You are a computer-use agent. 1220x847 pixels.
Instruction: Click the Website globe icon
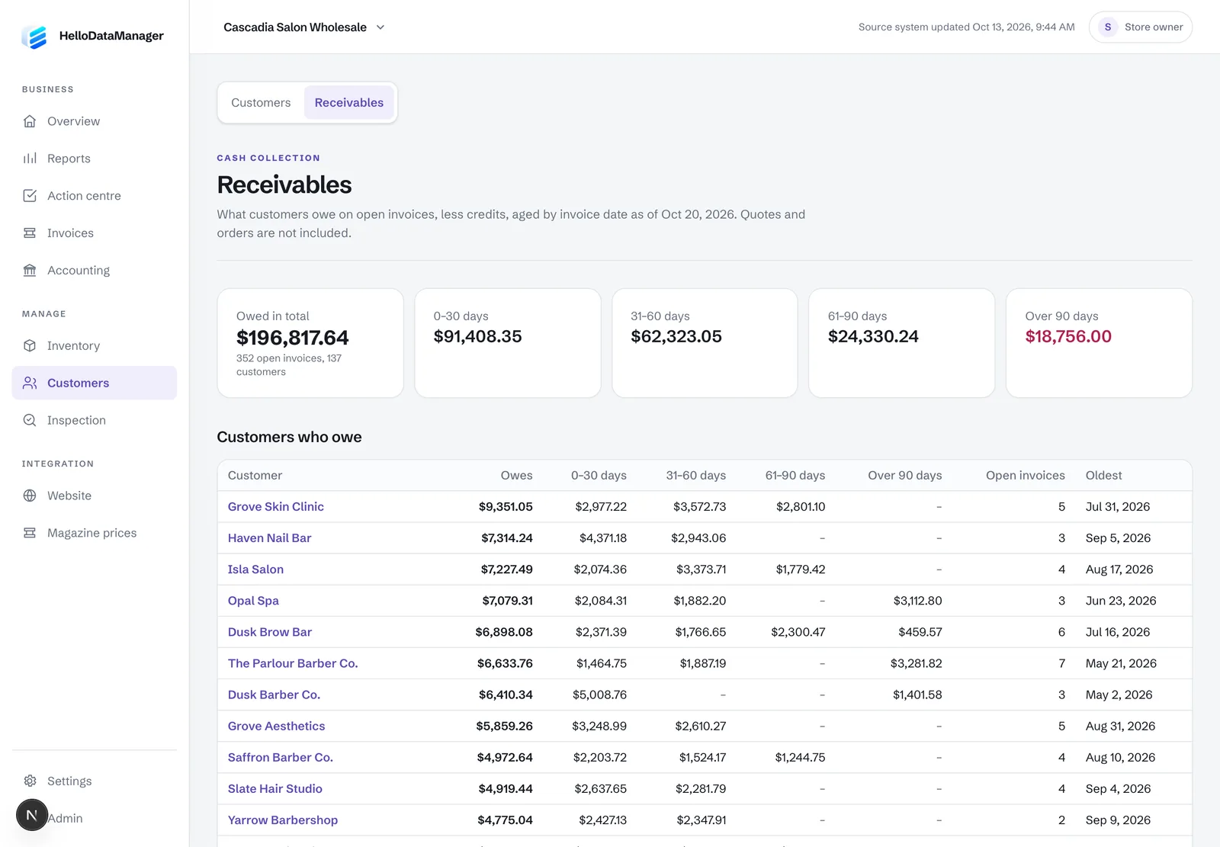(x=30, y=496)
